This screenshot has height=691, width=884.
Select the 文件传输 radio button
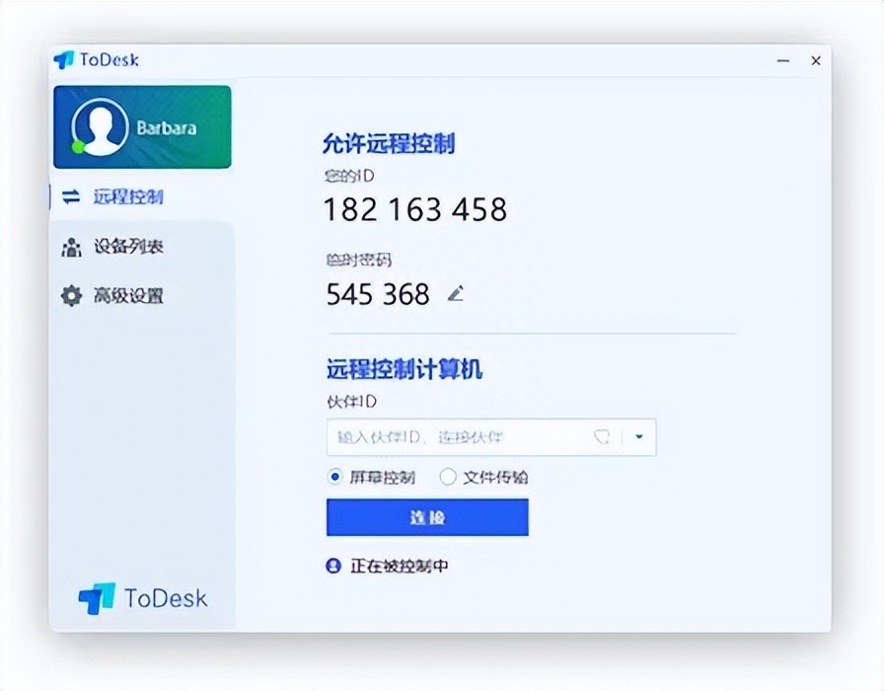pyautogui.click(x=448, y=477)
